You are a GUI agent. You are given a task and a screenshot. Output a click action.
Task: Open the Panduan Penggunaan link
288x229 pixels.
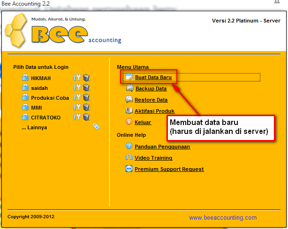tap(162, 147)
